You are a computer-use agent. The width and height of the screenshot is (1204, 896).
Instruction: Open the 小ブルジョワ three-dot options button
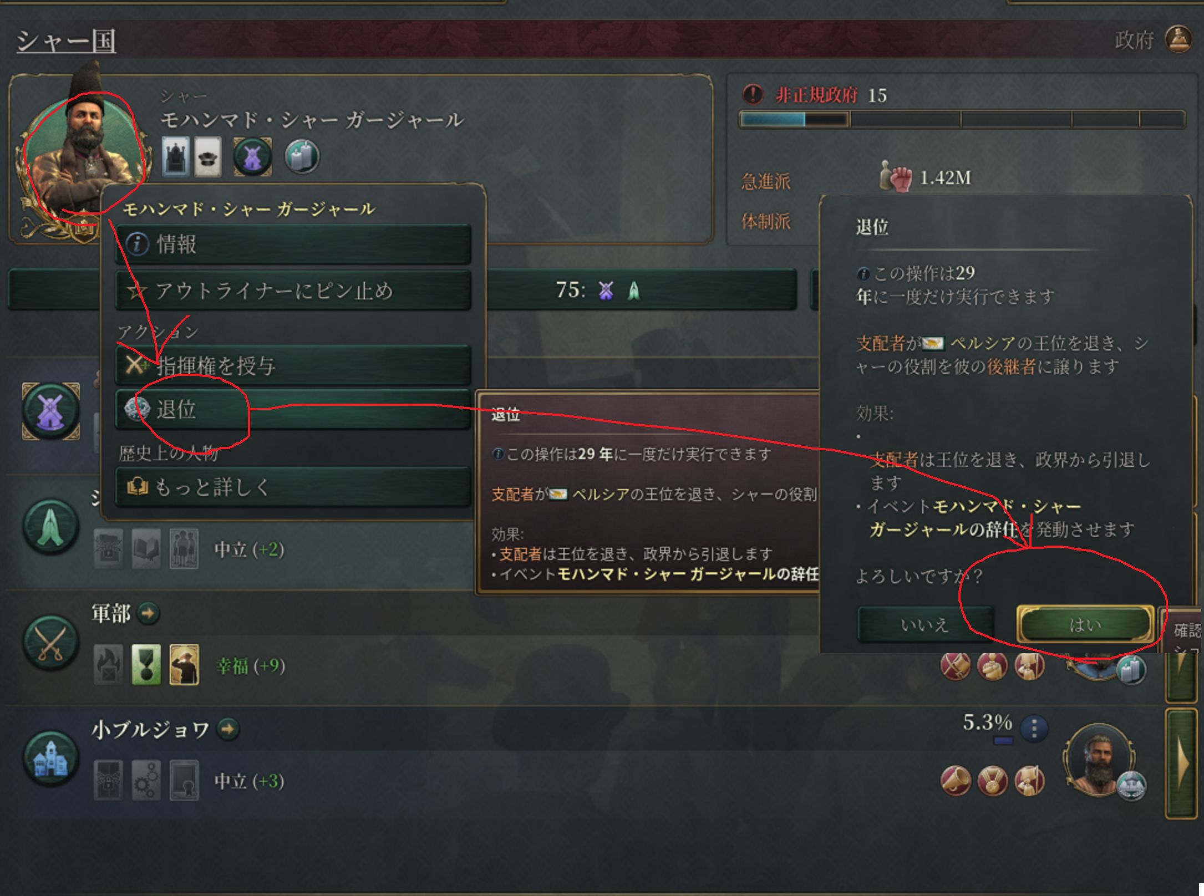pyautogui.click(x=1034, y=728)
